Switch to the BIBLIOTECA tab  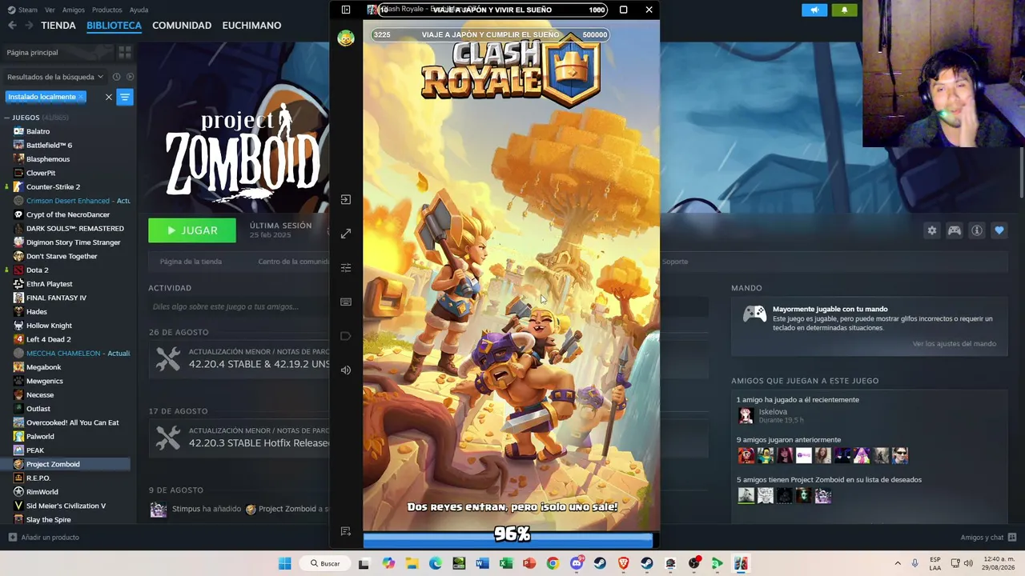(x=114, y=26)
